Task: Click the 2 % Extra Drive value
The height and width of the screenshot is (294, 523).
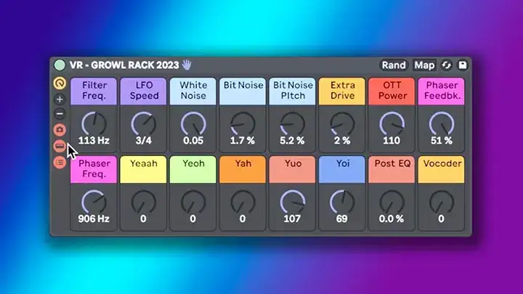Action: tap(342, 141)
